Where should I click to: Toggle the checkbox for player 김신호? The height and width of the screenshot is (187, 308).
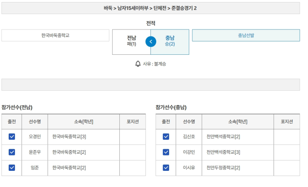[166, 136]
